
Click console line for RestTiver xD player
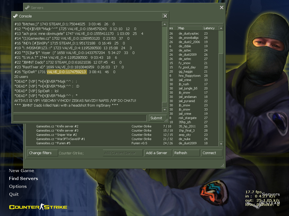coord(69,67)
